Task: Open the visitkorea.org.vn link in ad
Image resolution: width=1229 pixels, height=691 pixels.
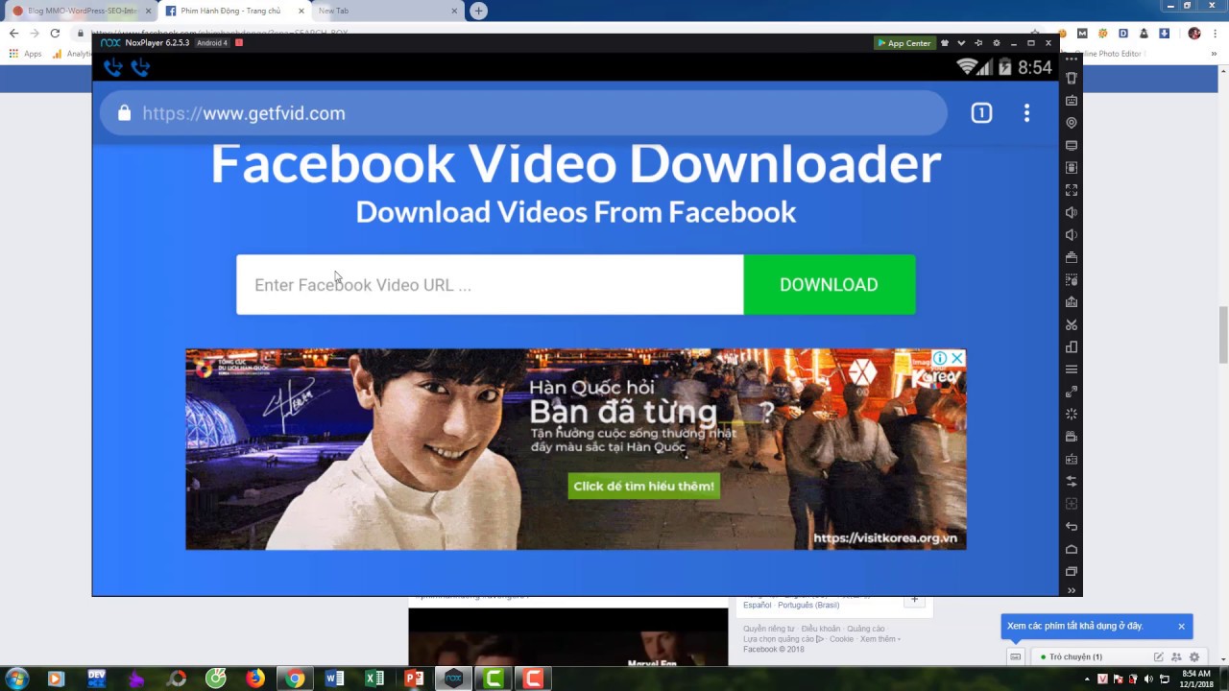Action: pos(885,538)
